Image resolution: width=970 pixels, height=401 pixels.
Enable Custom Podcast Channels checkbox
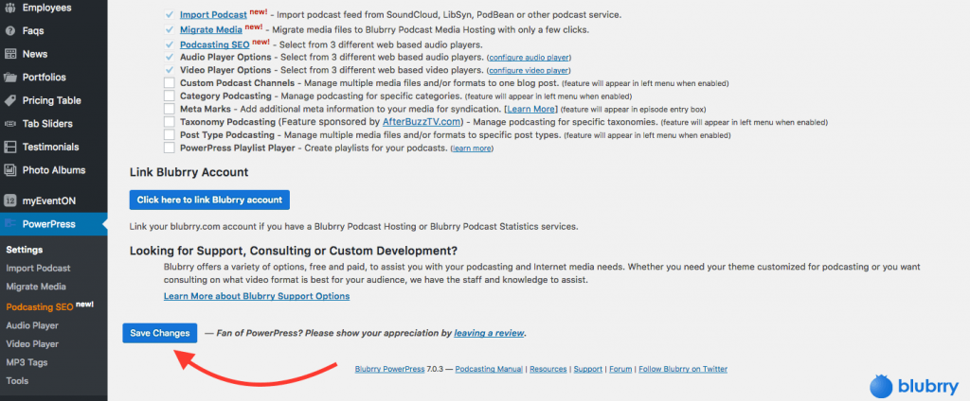point(169,83)
